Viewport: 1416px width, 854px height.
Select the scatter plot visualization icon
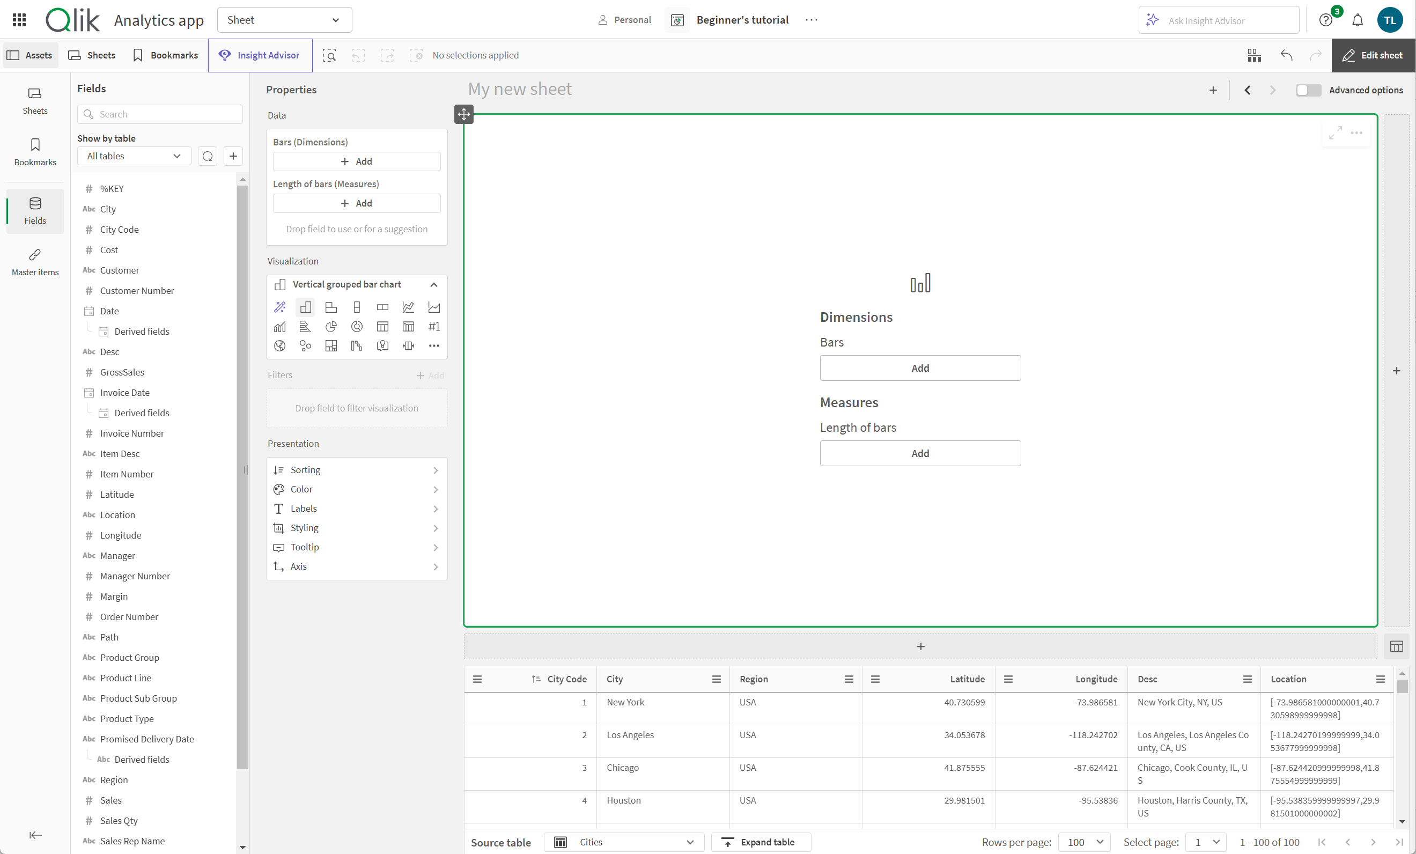click(305, 346)
